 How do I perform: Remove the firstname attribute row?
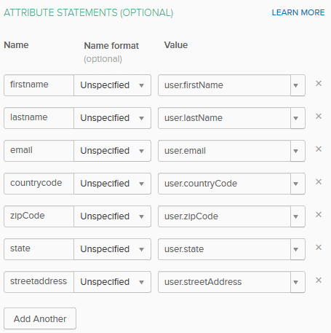click(319, 84)
